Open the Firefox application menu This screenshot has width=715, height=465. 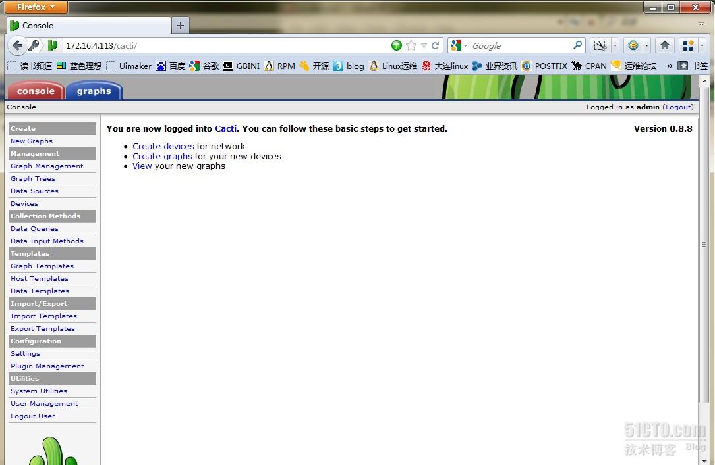36,7
